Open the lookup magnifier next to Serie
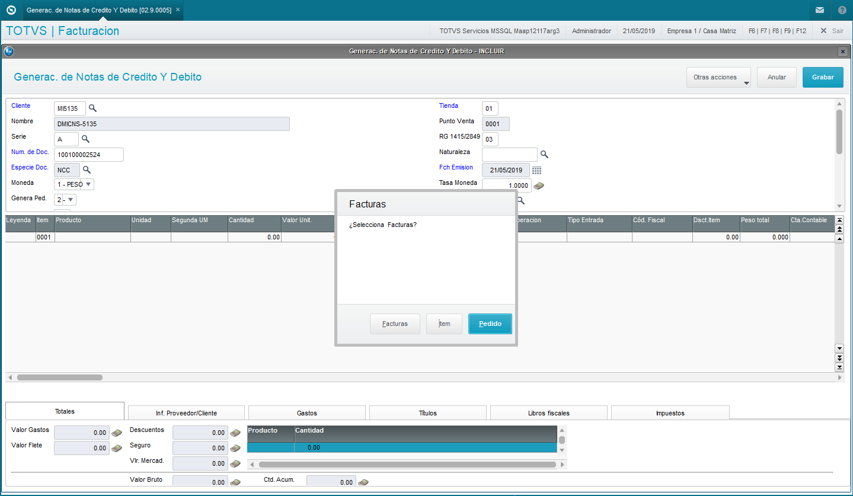This screenshot has height=496, width=853. tap(85, 139)
